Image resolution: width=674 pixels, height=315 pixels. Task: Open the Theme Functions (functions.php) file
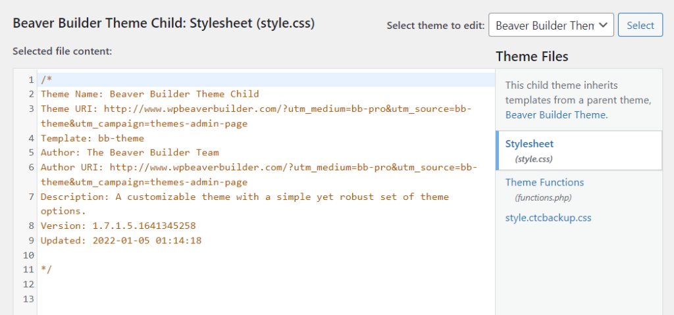(544, 189)
